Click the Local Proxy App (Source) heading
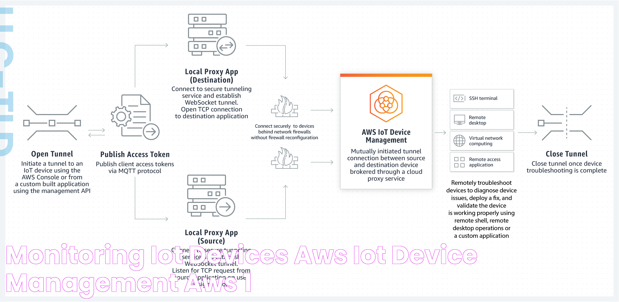The image size is (619, 302). point(211,237)
